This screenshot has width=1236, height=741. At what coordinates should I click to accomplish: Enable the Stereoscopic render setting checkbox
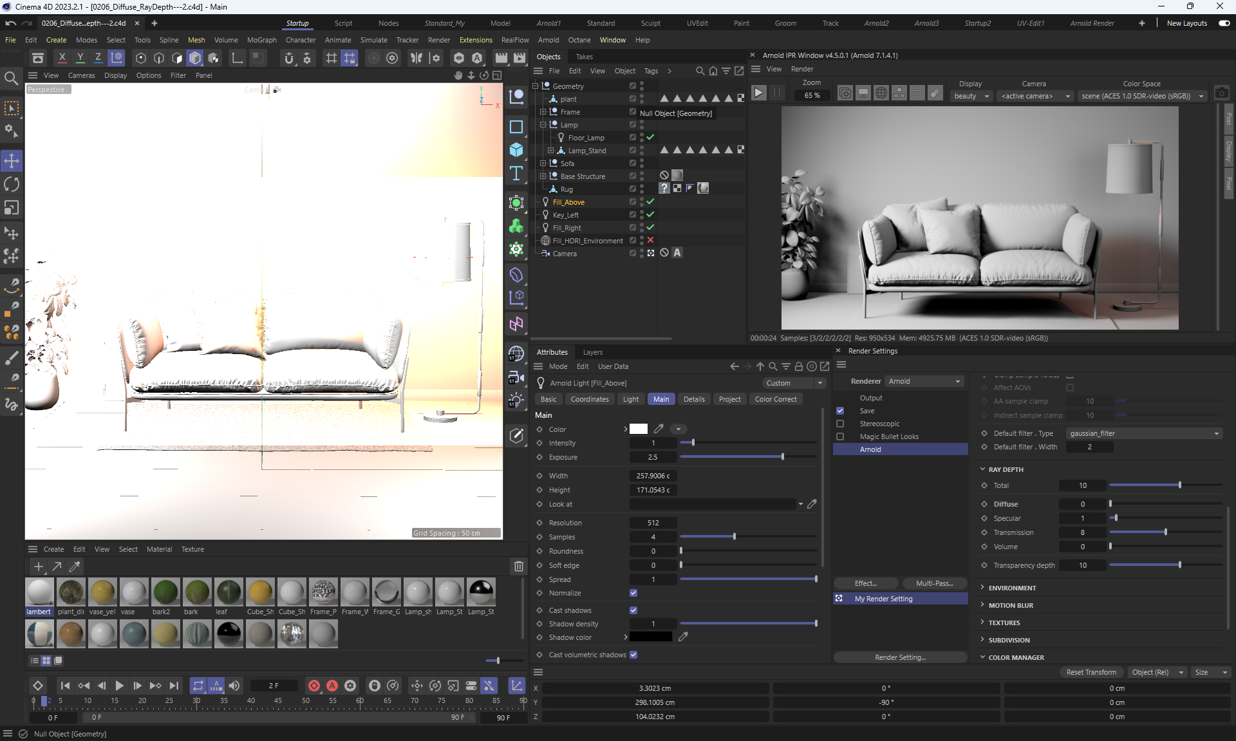point(840,424)
